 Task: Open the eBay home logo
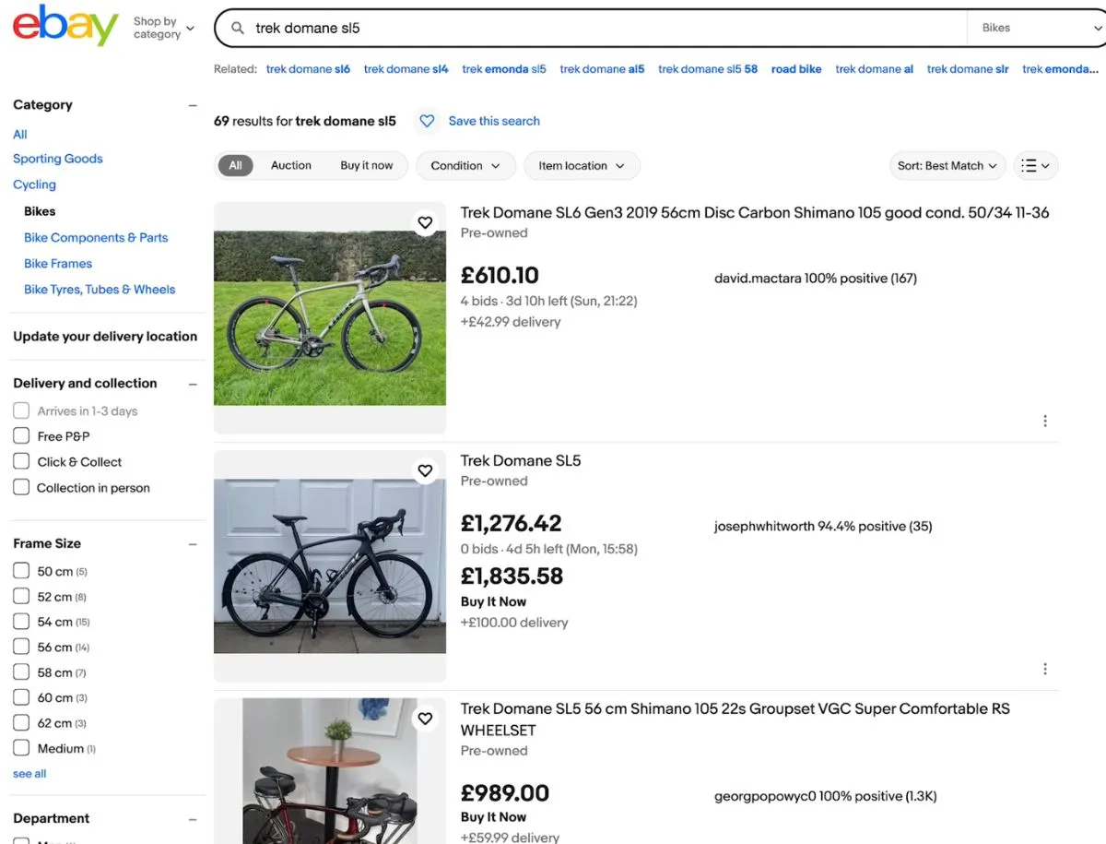[x=65, y=26]
